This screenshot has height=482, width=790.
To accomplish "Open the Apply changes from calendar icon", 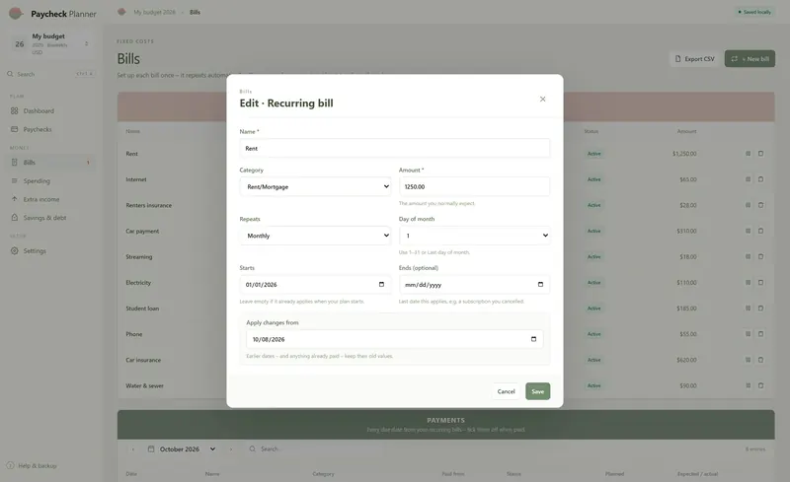I will [x=533, y=339].
